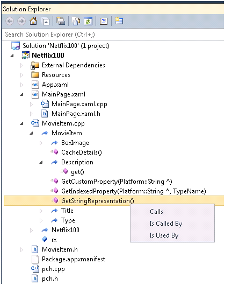Collapse the Description property node
This screenshot has height=285, width=225.
(x=41, y=162)
